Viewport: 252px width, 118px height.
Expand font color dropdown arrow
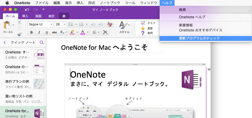tap(88, 32)
